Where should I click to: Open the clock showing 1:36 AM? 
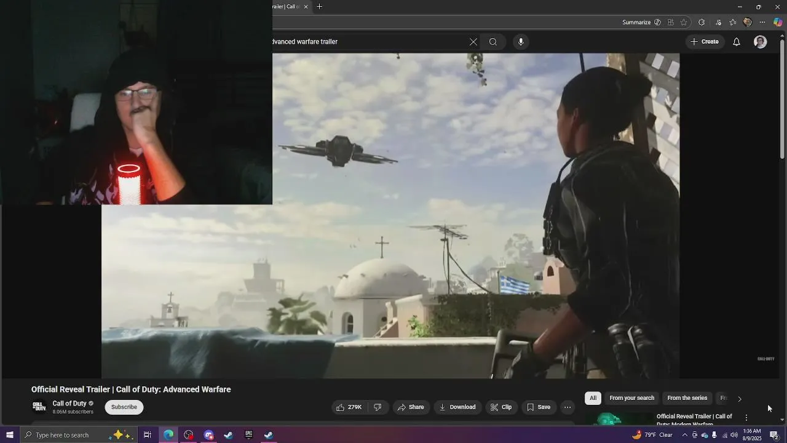(x=752, y=435)
